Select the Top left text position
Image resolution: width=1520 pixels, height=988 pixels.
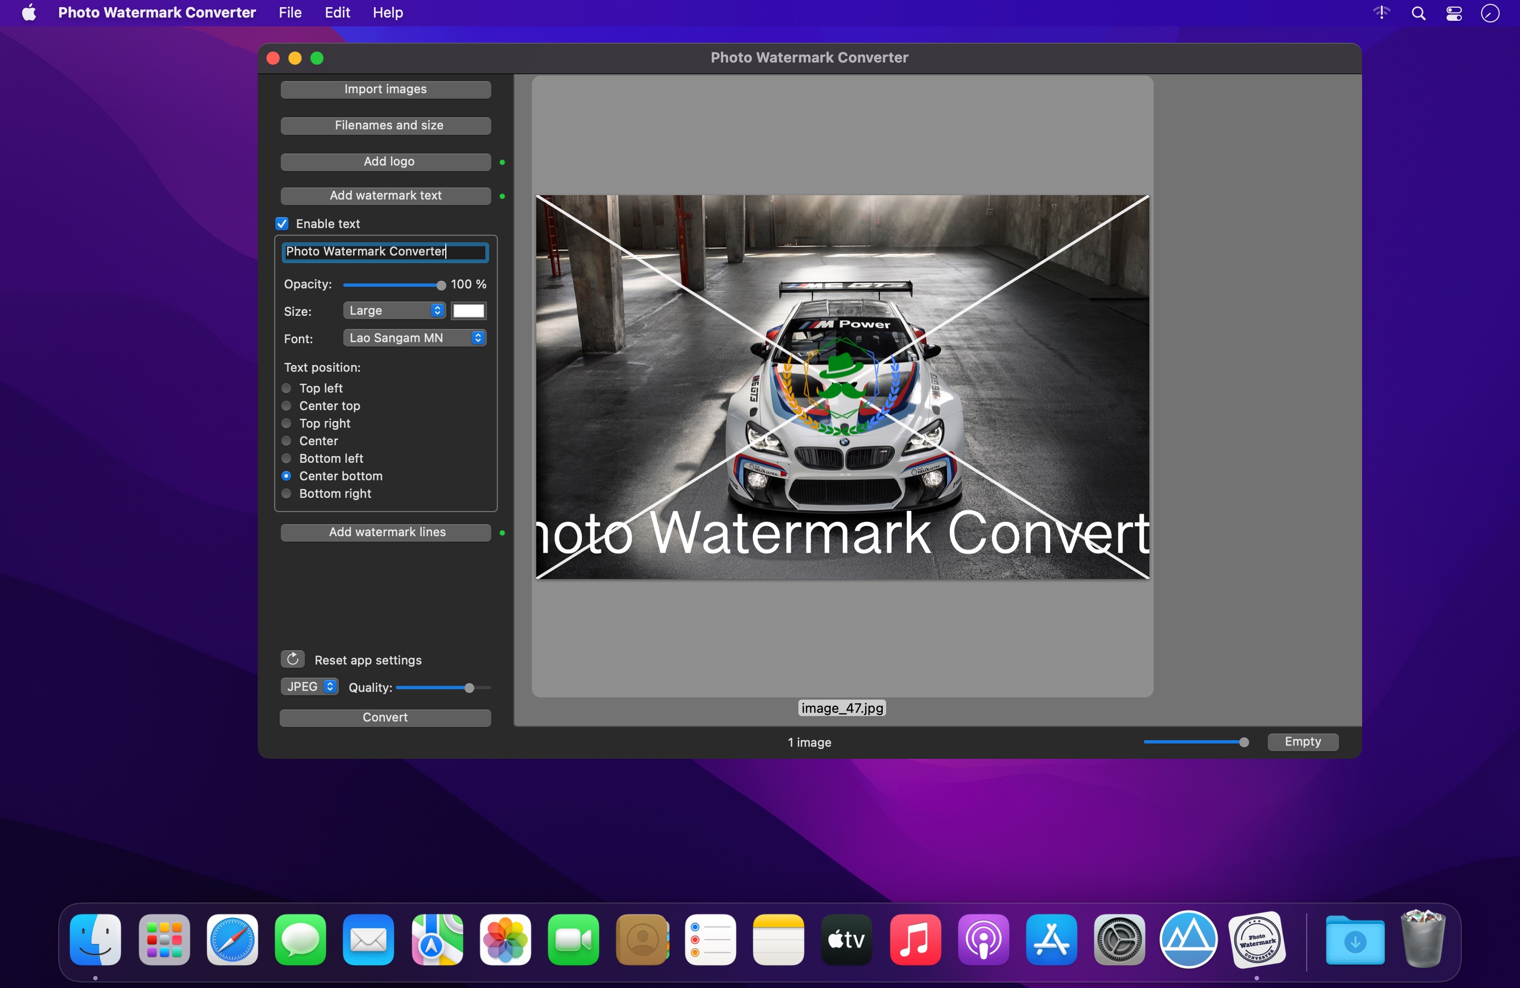point(287,388)
